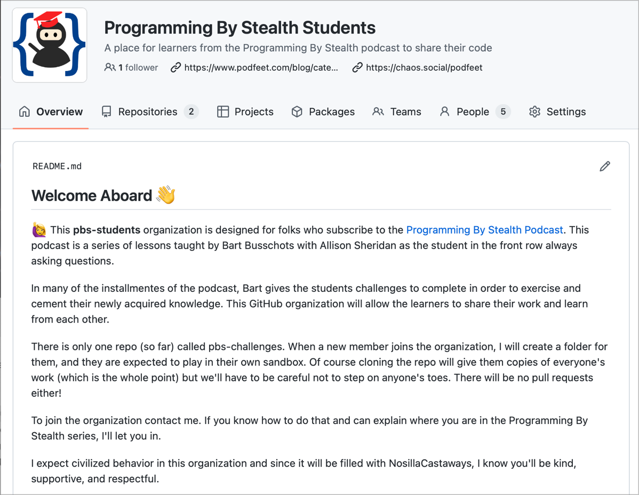The width and height of the screenshot is (639, 495).
Task: Click the Repositories repo icon
Action: click(106, 111)
